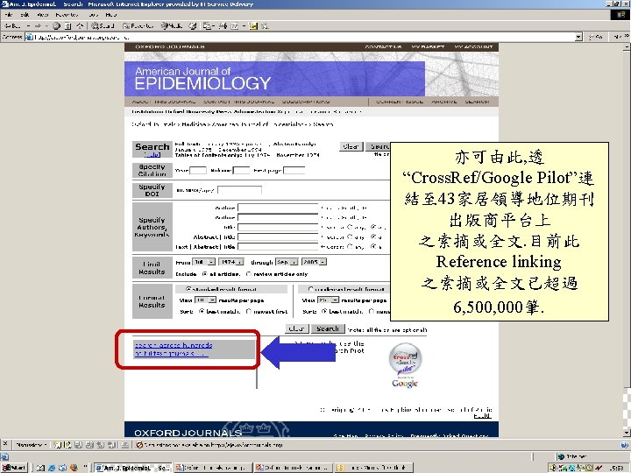The height and width of the screenshot is (473, 631).
Task: Select 'any' radio for Text/Abstract/Title field
Action: click(350, 246)
